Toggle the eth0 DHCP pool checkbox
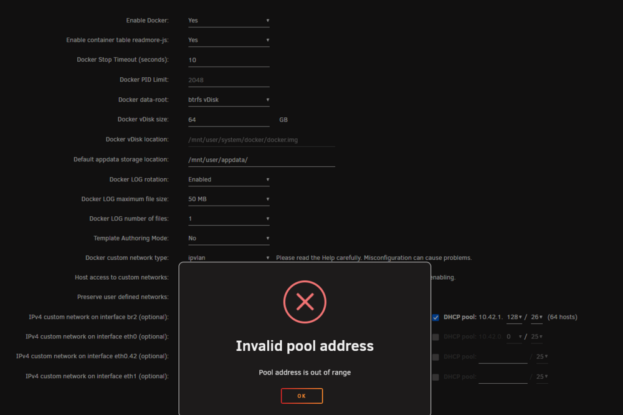Screen dimensions: 623x415 coord(435,337)
